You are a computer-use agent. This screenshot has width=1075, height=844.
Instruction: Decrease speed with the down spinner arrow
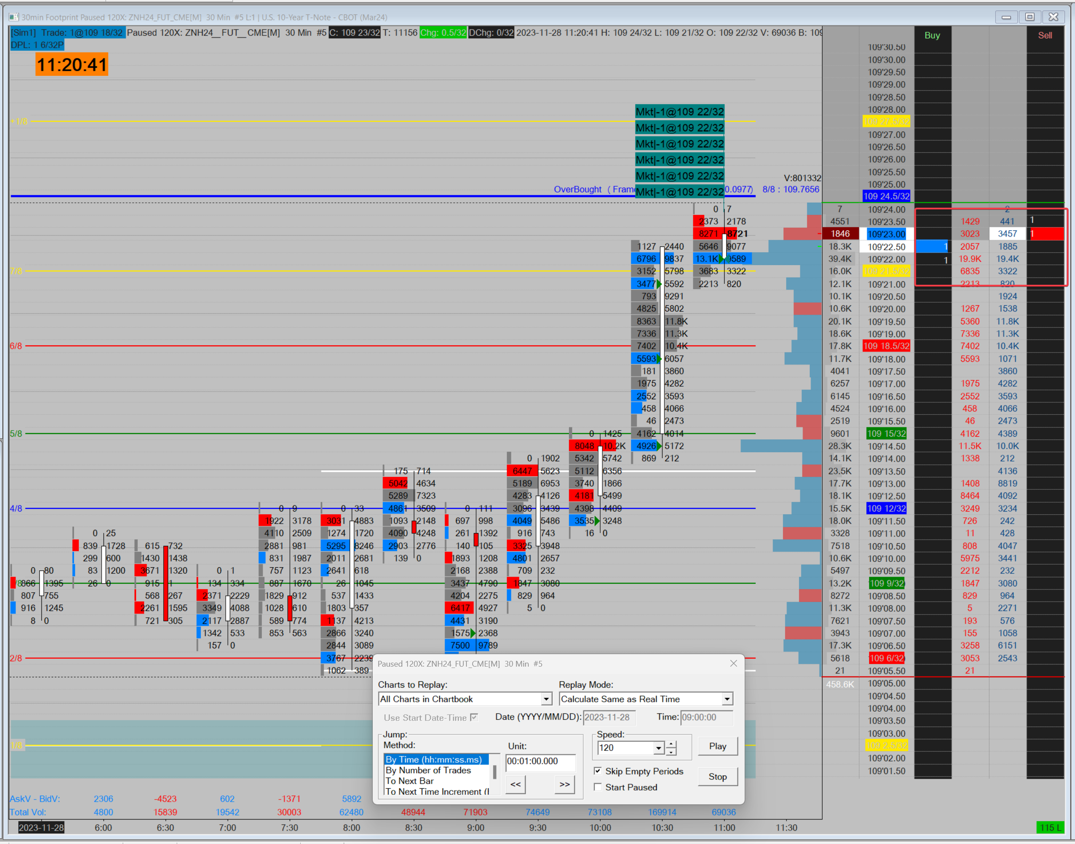tap(671, 752)
